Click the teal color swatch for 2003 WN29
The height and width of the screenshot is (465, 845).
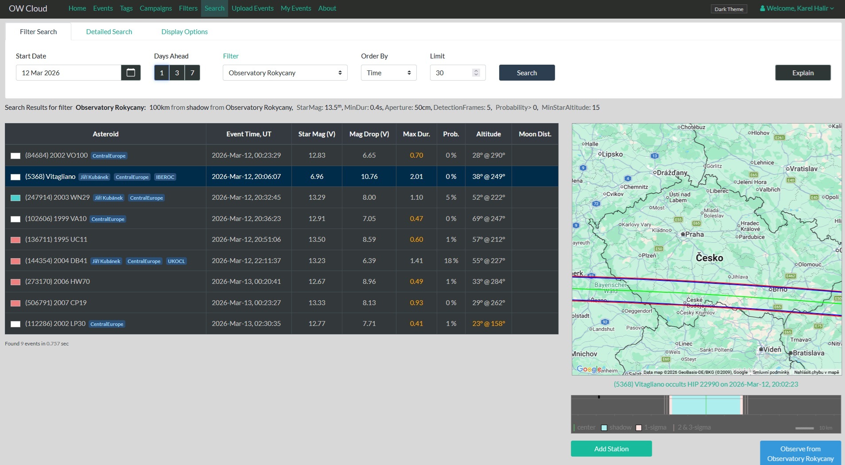pos(16,198)
